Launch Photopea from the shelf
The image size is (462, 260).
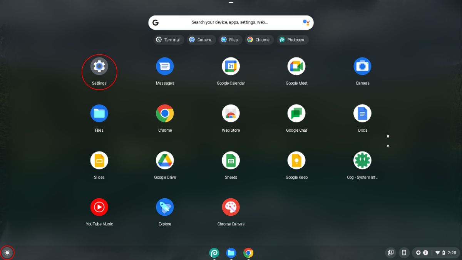point(214,253)
